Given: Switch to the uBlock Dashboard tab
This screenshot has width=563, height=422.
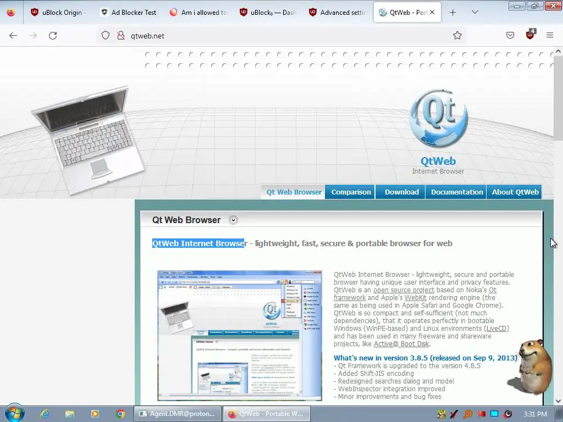Looking at the screenshot, I should (x=268, y=12).
